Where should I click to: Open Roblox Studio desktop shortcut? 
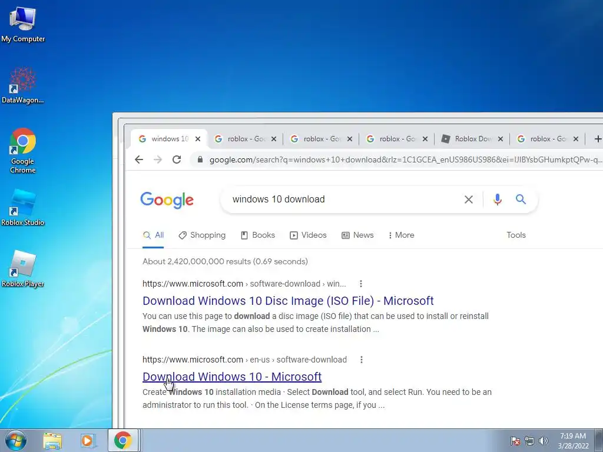23,208
